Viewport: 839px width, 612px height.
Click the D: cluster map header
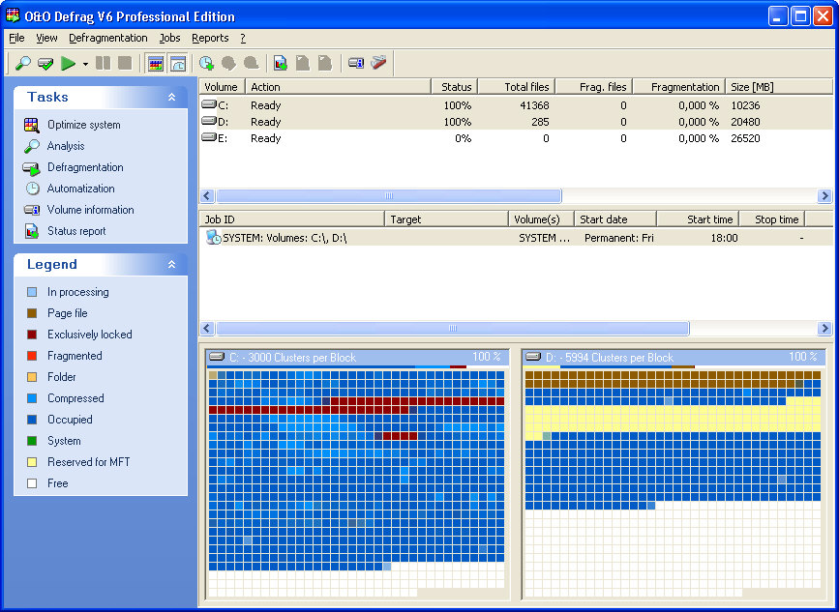[x=674, y=358]
